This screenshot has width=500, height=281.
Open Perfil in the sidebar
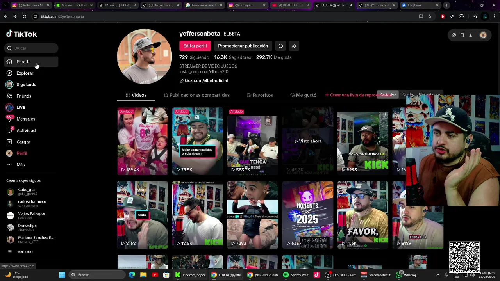coord(31,153)
